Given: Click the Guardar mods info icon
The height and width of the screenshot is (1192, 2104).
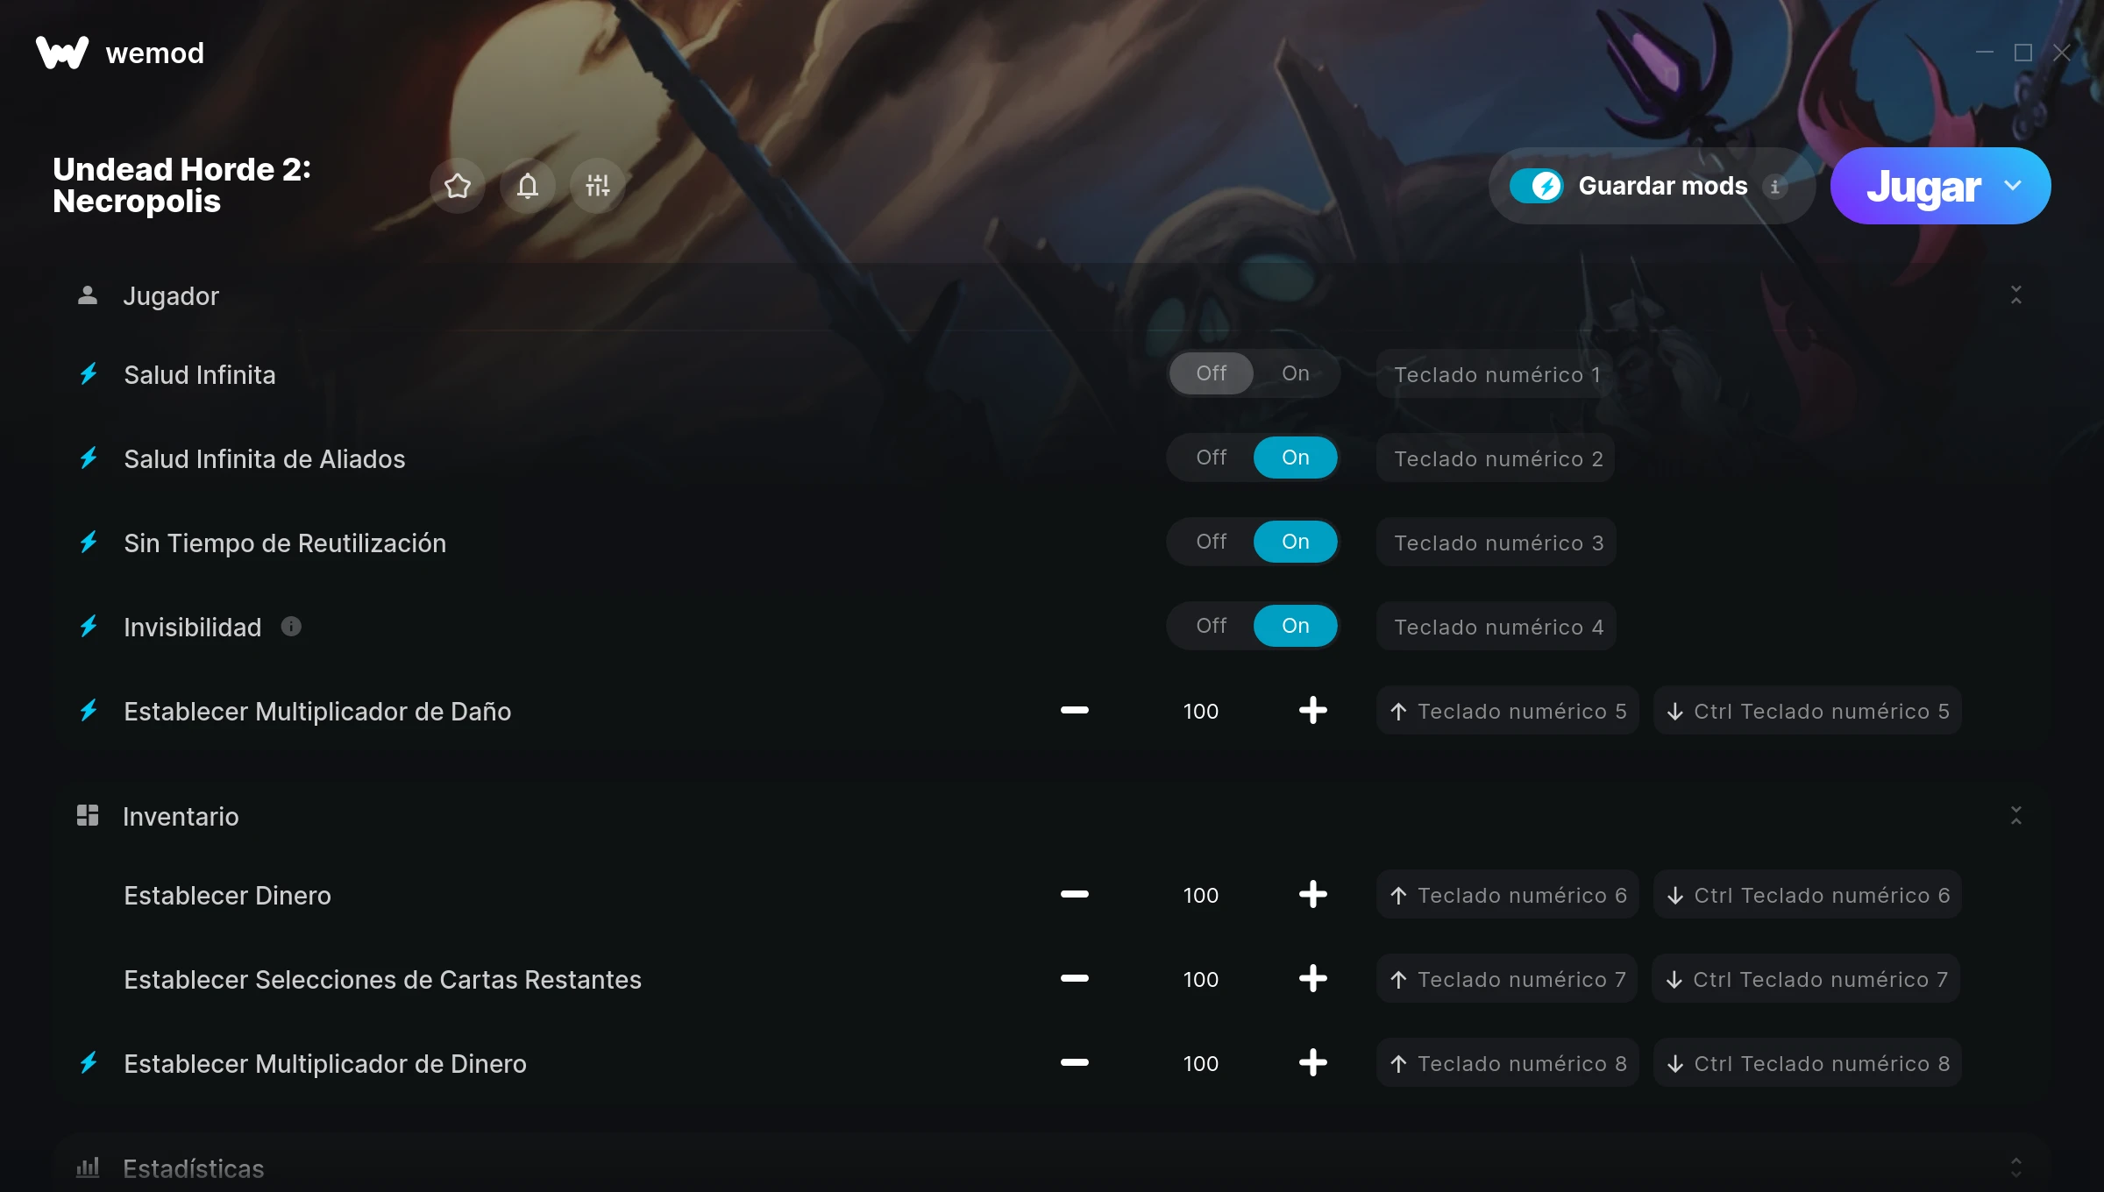Looking at the screenshot, I should pos(1775,187).
